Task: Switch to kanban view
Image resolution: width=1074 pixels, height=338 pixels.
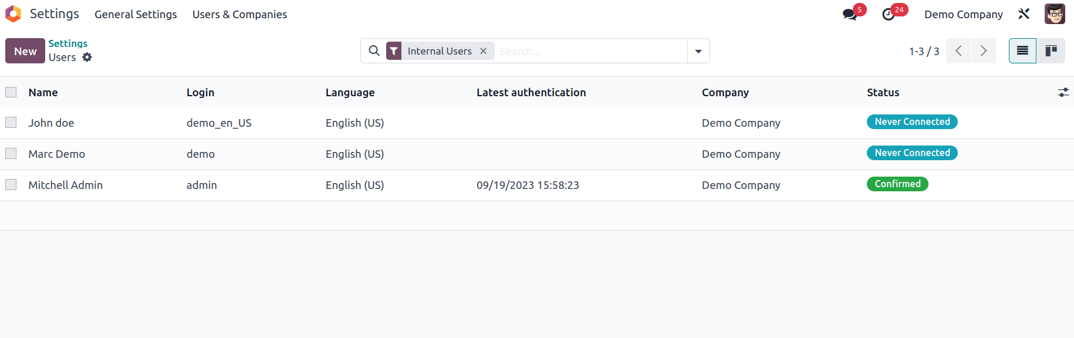Action: (x=1051, y=51)
